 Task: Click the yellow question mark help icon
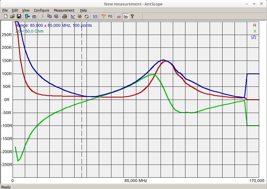click(132, 17)
